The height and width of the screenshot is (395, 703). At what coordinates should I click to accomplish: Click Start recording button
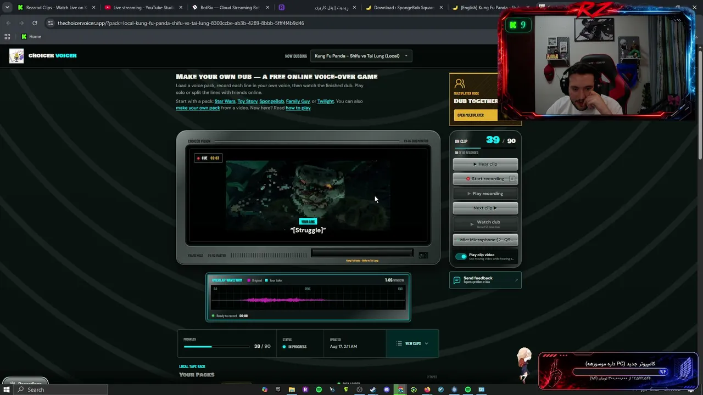(486, 179)
